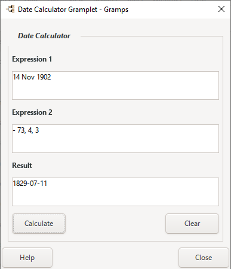Run the Calculate button

[x=39, y=224]
